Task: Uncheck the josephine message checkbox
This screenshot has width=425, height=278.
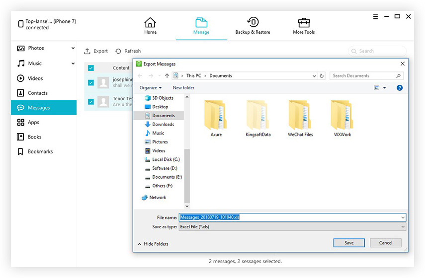Action: [91, 83]
